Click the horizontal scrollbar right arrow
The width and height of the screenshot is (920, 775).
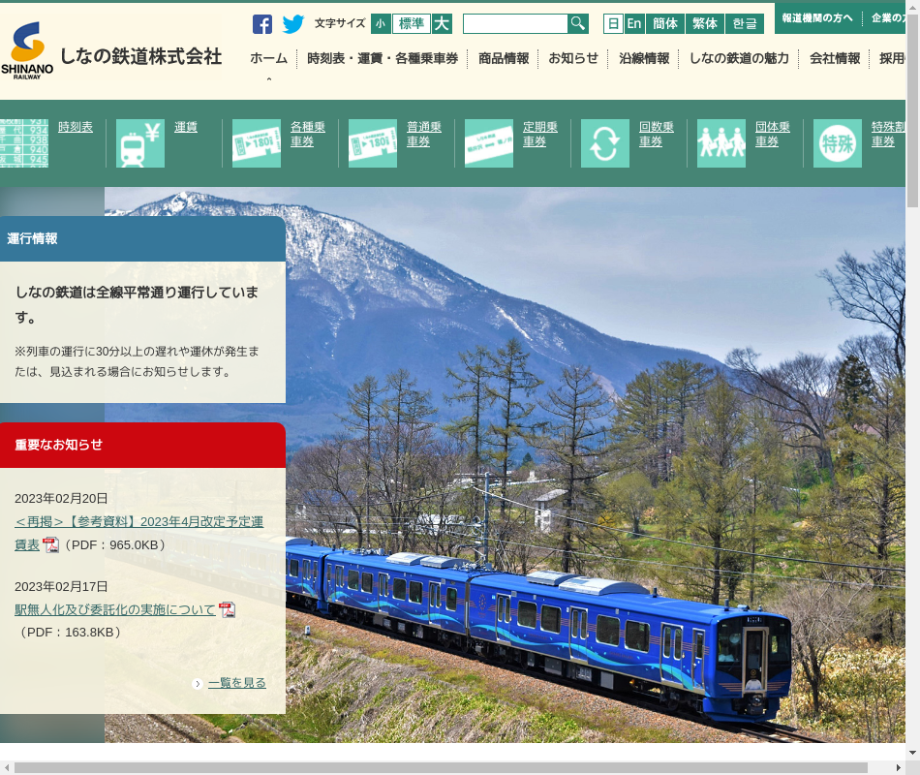pos(896,768)
